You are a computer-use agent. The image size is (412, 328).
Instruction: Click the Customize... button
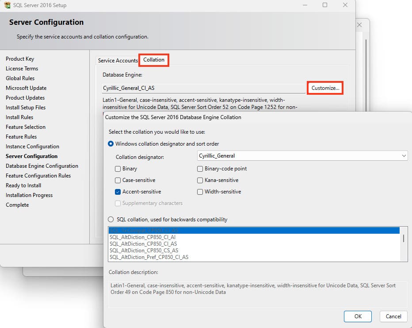tap(325, 88)
